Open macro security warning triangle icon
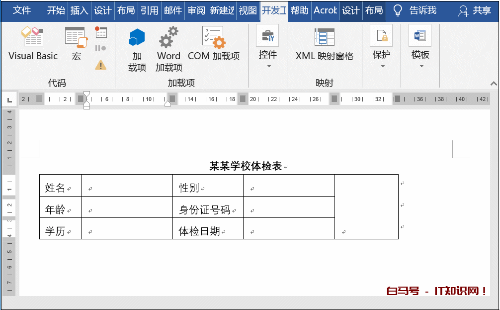Image resolution: width=500 pixels, height=310 pixels. tap(101, 65)
